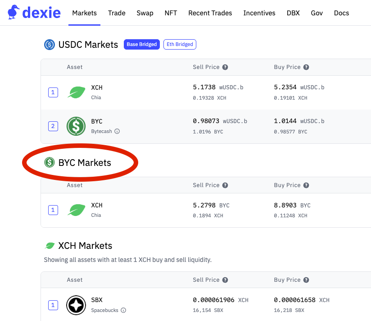Image resolution: width=371 pixels, height=321 pixels.
Task: Click the 16,154 SBX value
Action: click(208, 310)
